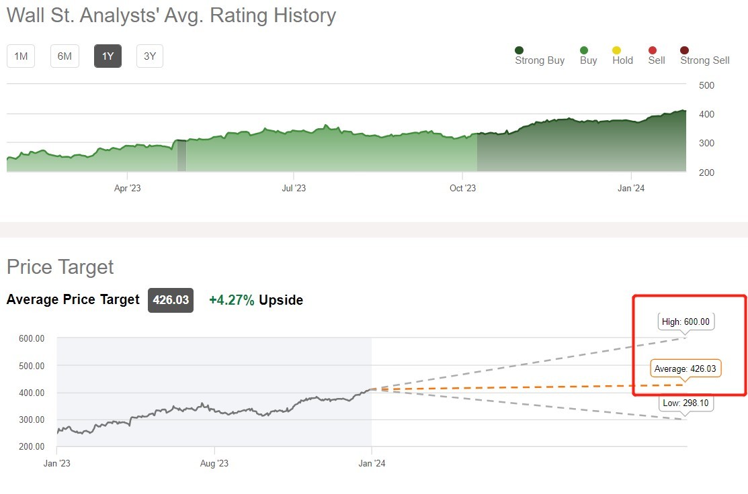The image size is (748, 494).
Task: Select the 1M time range button
Action: (21, 56)
